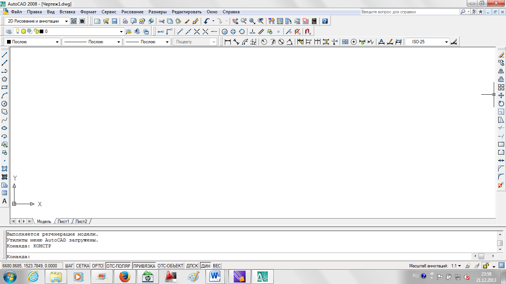Viewport: 506px width, 284px height.
Task: Open the Размеры menu
Action: point(157,12)
